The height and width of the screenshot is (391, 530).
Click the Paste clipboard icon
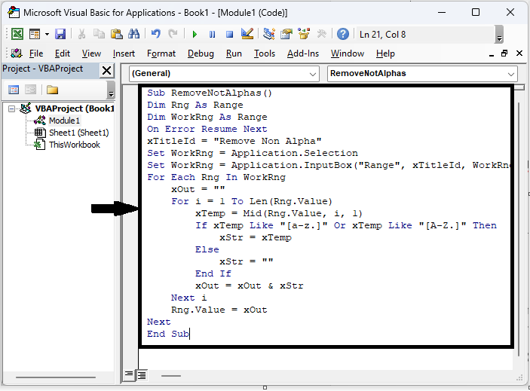pos(117,34)
